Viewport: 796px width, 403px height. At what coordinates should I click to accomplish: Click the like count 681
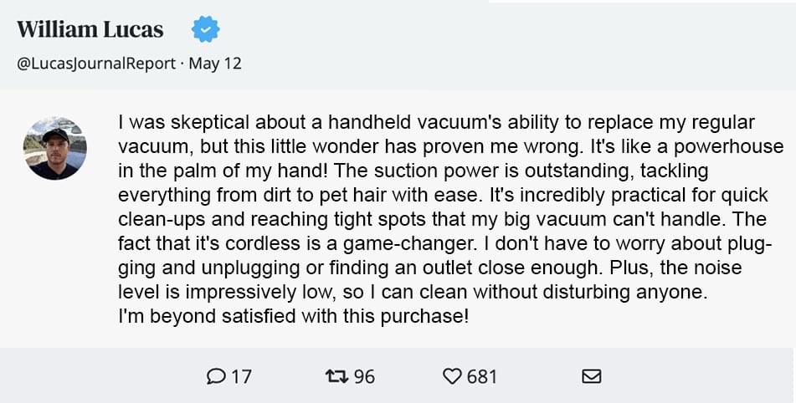pos(482,376)
